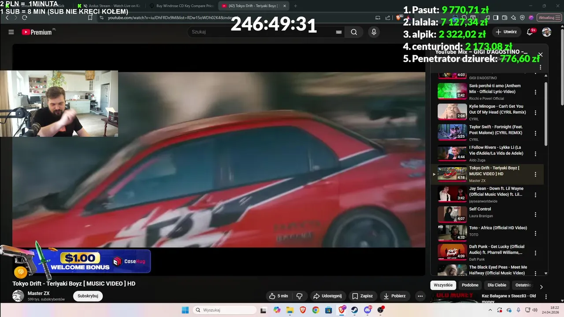Viewport: 564px width, 317px height.
Task: Open the YouTube guide hamburger menu
Action: tap(11, 32)
